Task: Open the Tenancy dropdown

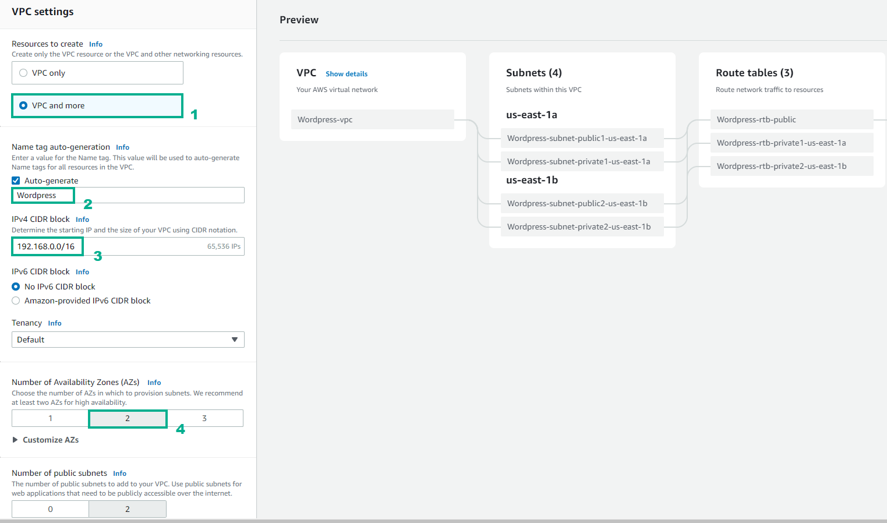Action: [x=128, y=340]
